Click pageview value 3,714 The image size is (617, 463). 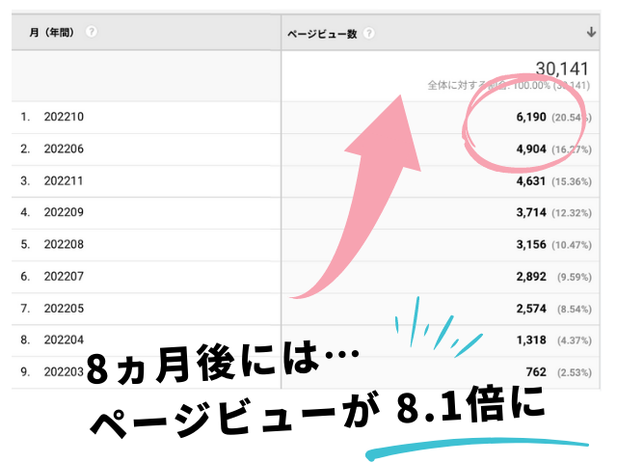[x=531, y=212]
